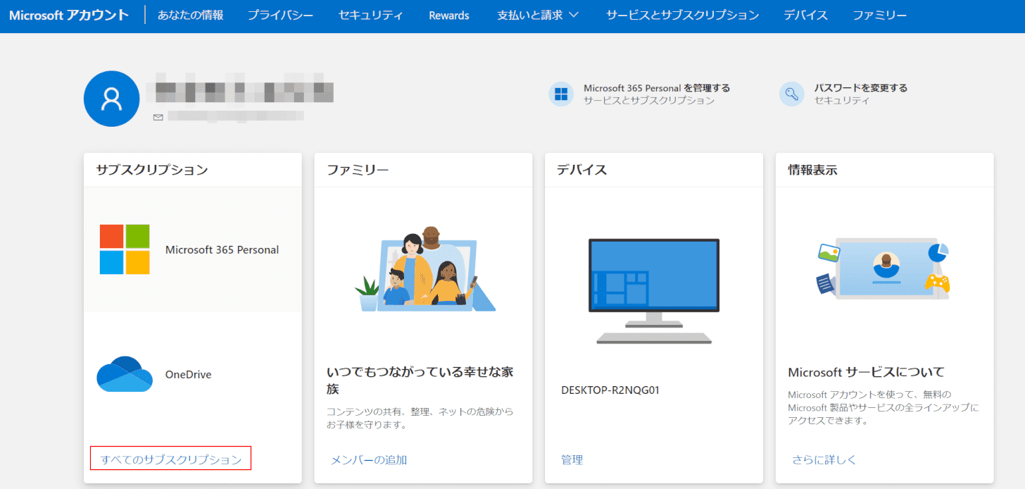Viewport: 1025px width, 489px height.
Task: Click the family illustration image
Action: coord(425,270)
